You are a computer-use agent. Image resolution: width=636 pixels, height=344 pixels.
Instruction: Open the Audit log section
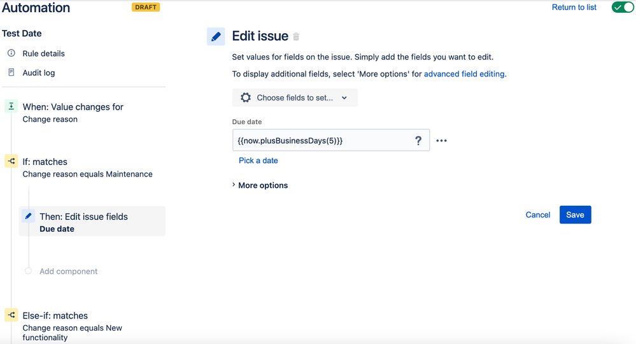click(x=38, y=73)
